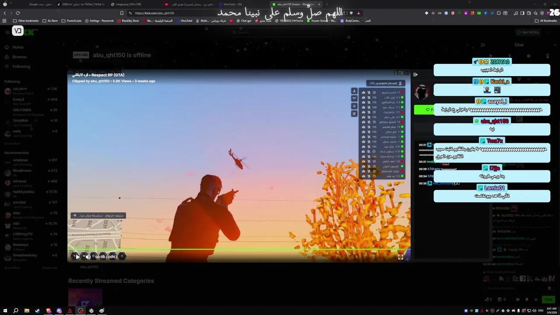Open Home in the Kick sidebar

click(18, 47)
